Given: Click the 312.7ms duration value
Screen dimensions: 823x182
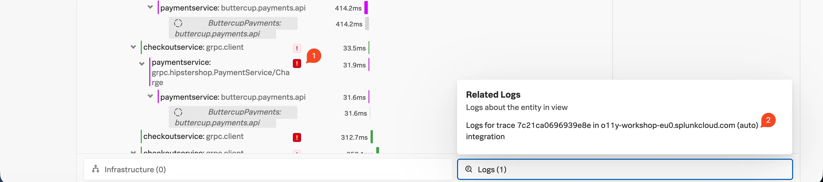Looking at the screenshot, I should [354, 137].
